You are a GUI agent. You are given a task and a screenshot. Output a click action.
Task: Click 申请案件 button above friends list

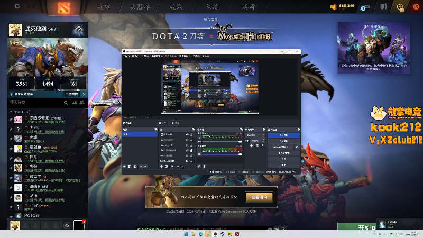click(x=71, y=94)
